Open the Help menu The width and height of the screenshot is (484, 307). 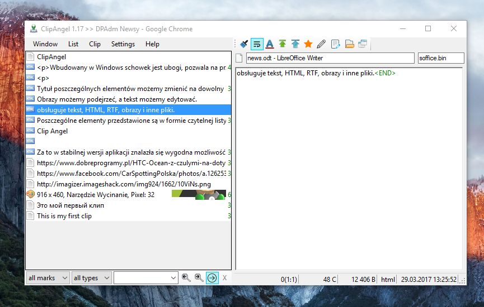(x=152, y=44)
